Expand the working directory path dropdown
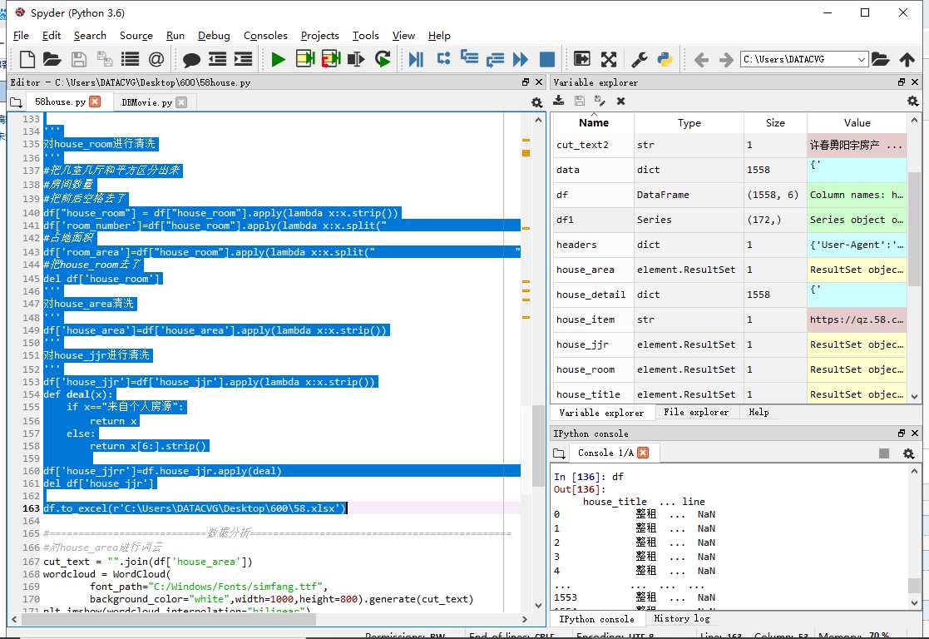The image size is (929, 639). (861, 59)
